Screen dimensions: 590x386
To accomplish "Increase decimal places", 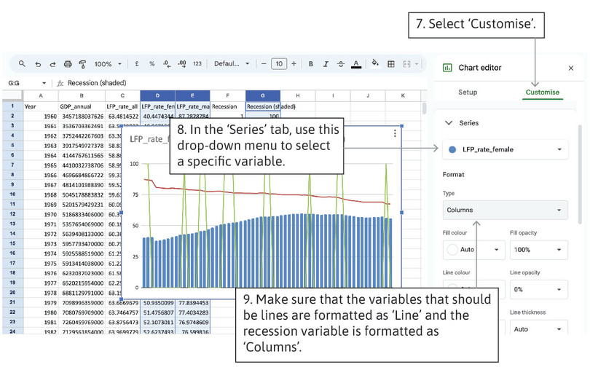I will click(182, 64).
